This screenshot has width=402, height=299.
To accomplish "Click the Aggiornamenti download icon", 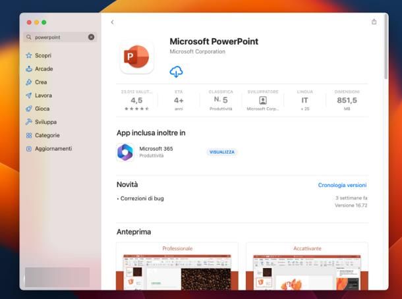I will (x=29, y=149).
